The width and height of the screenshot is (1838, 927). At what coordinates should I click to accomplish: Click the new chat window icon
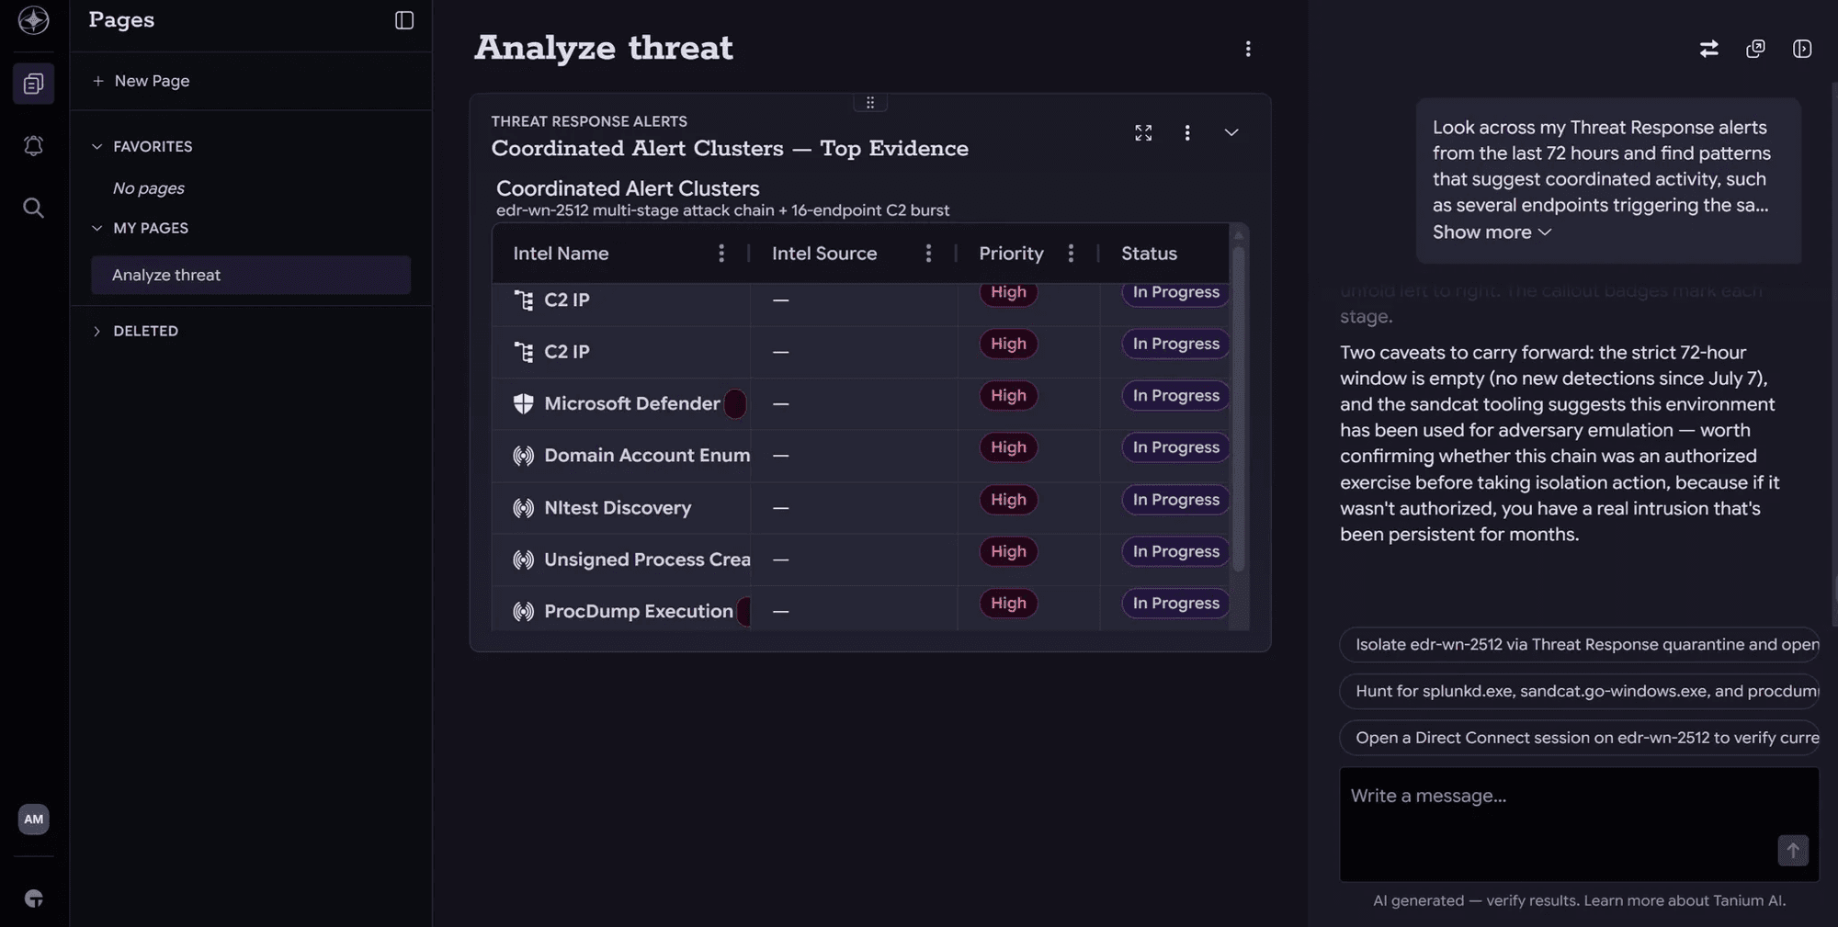tap(1755, 49)
